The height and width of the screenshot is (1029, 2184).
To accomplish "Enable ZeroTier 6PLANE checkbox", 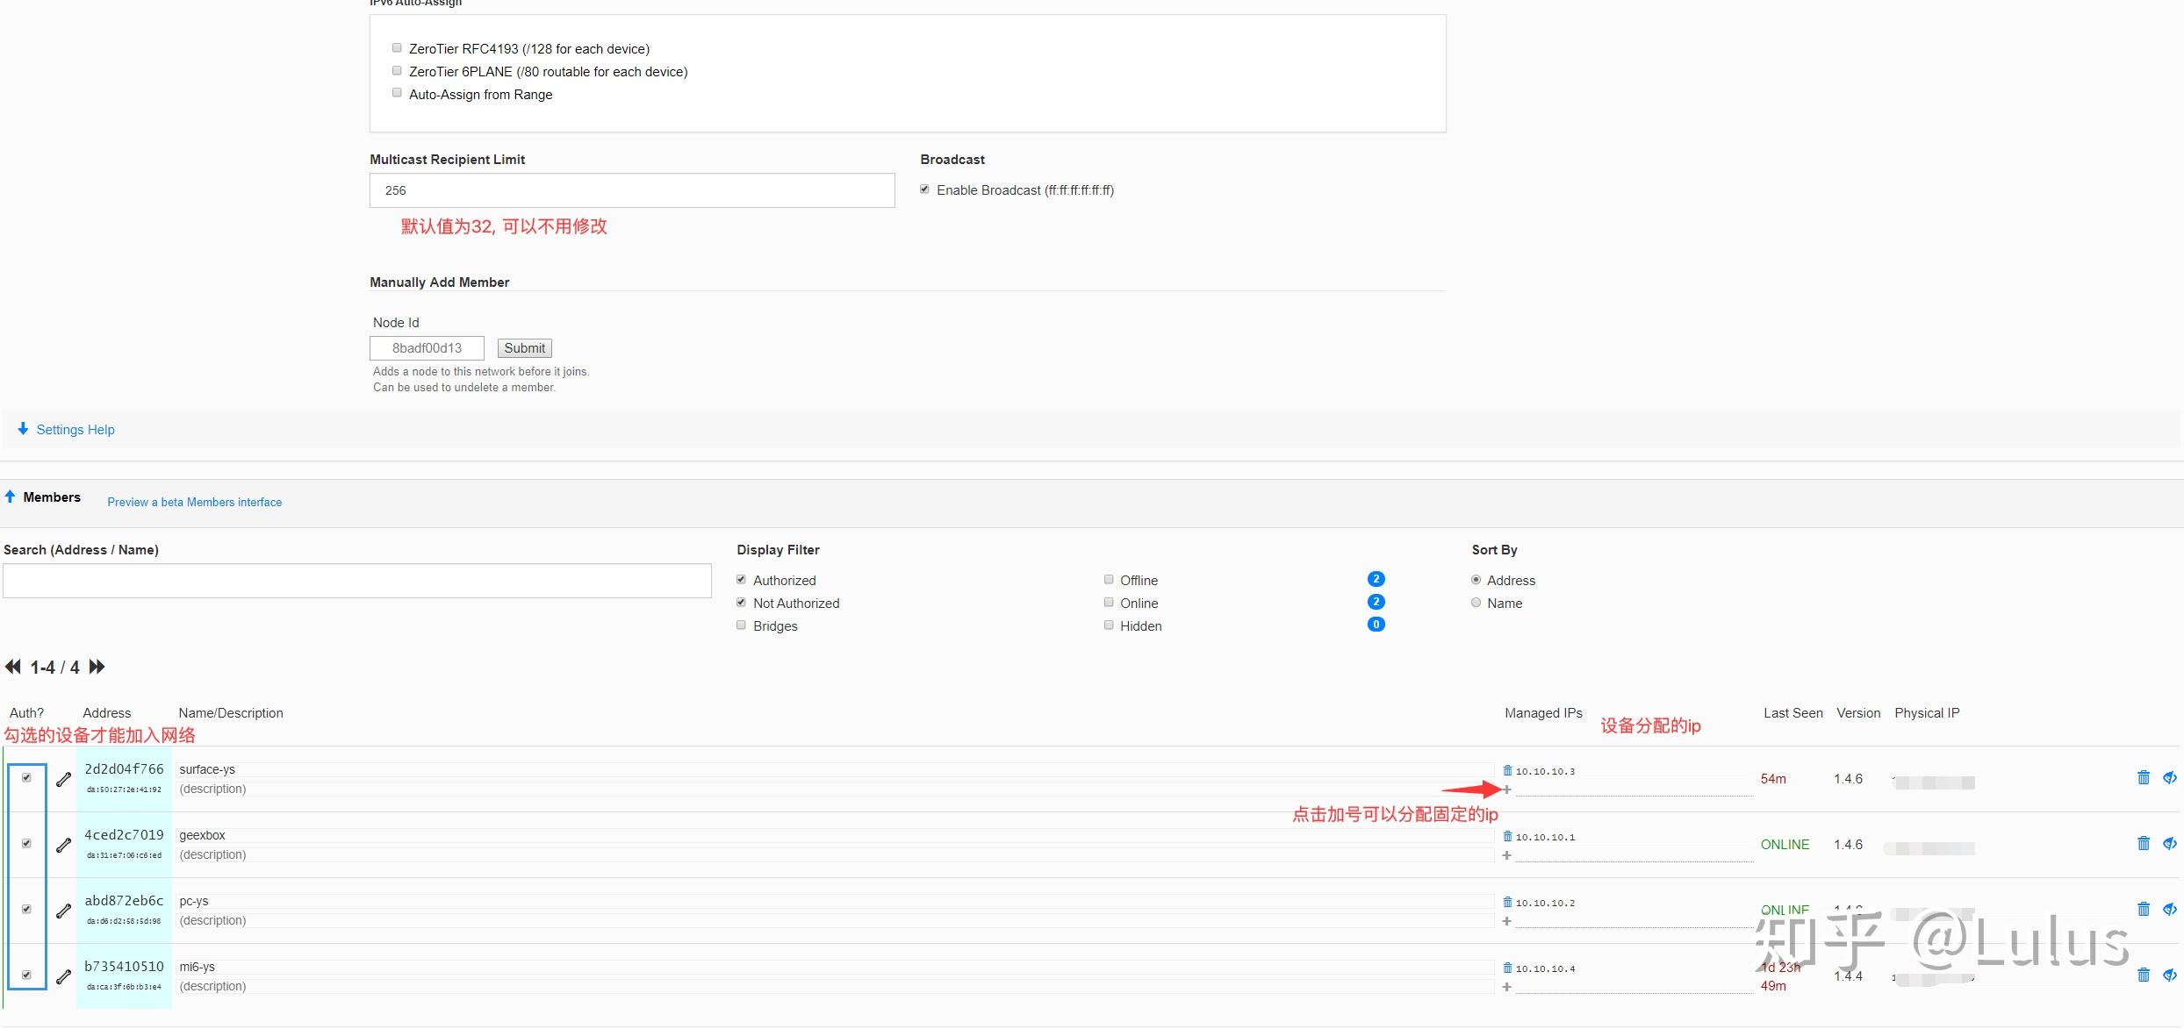I will coord(397,71).
